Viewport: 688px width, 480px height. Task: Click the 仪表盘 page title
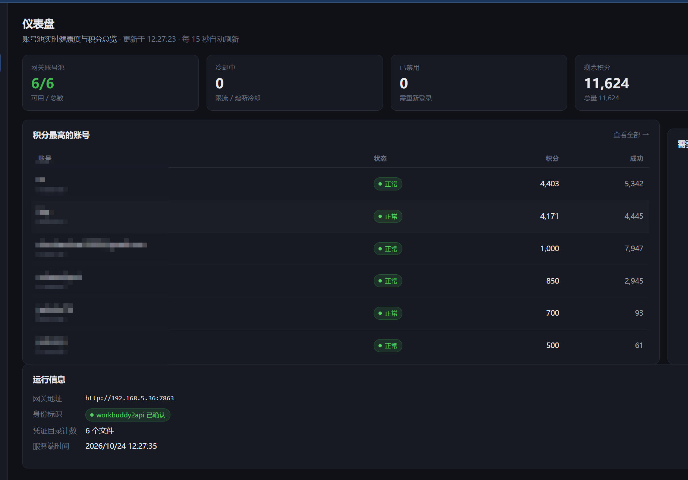[x=38, y=24]
